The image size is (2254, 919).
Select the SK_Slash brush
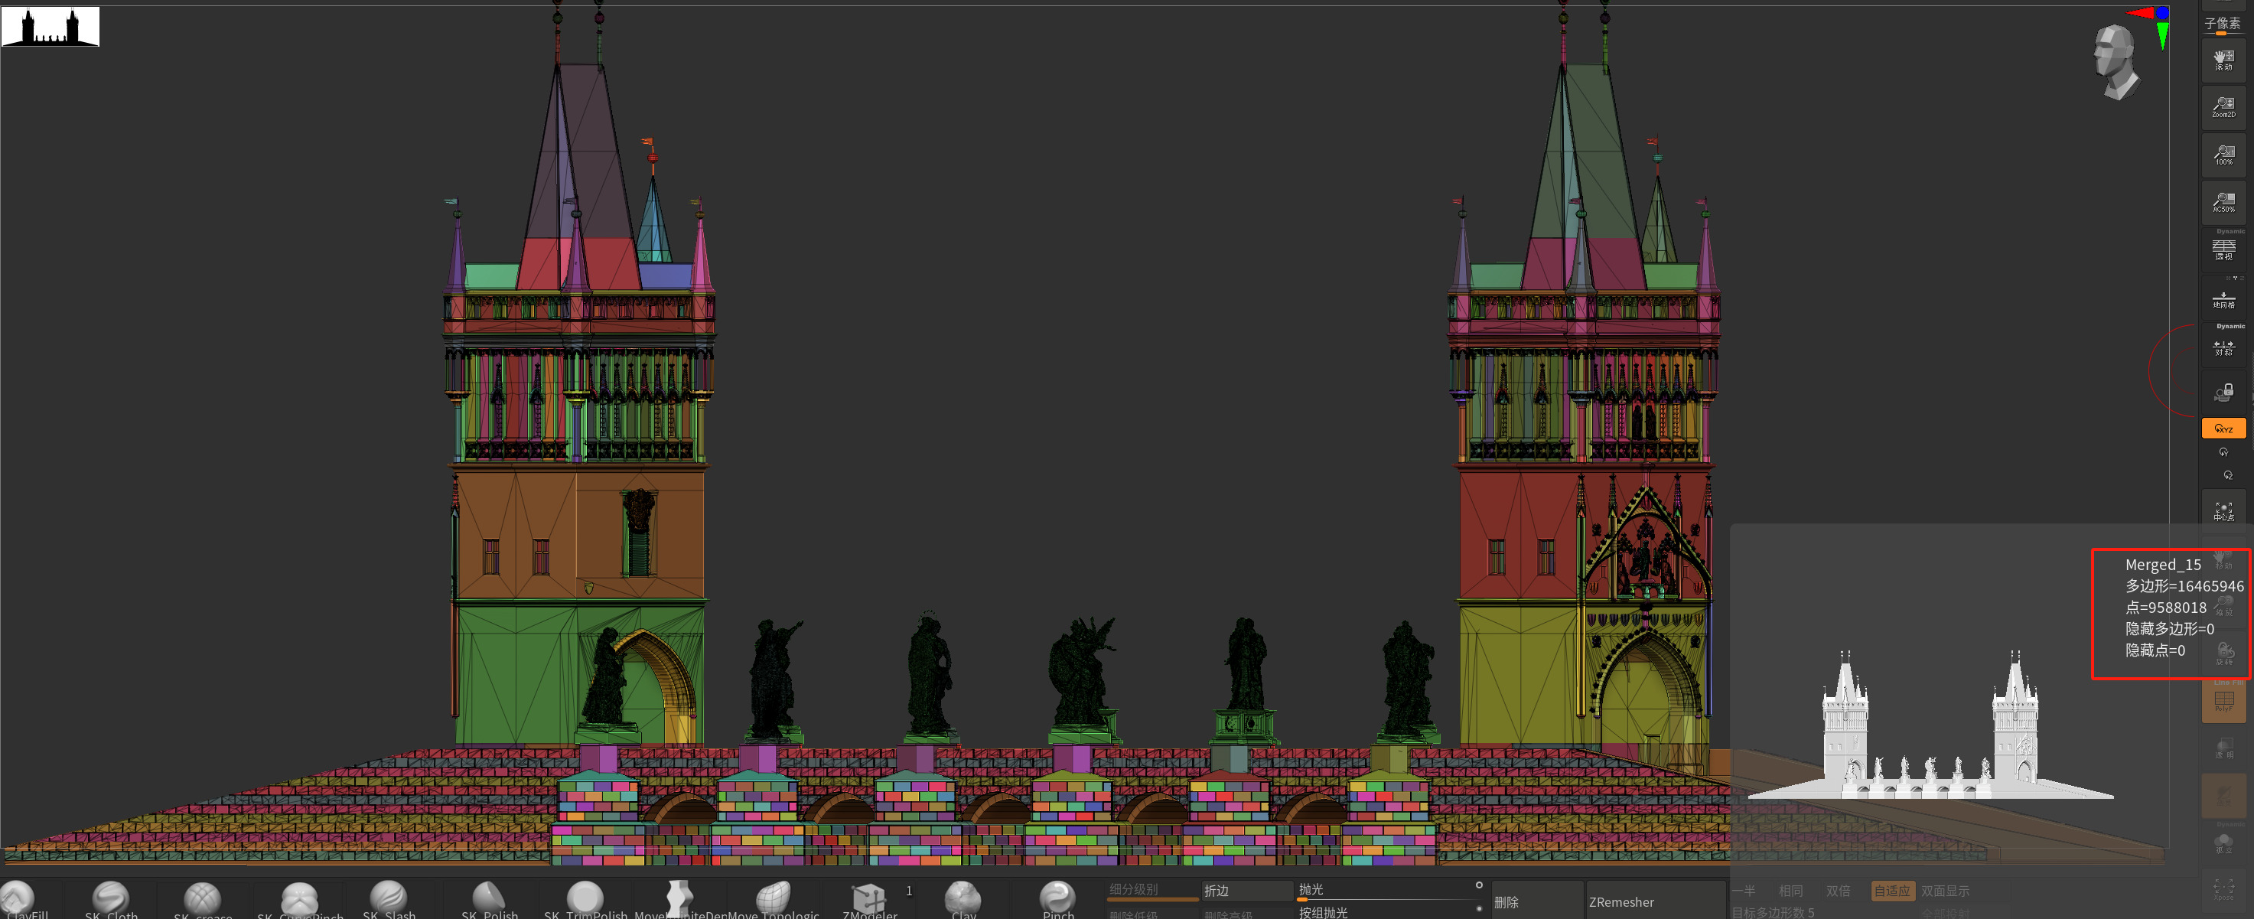[x=389, y=900]
